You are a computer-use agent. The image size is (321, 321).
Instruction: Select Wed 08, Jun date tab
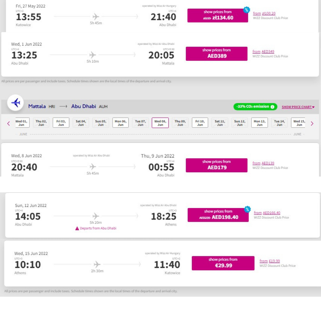point(160,123)
